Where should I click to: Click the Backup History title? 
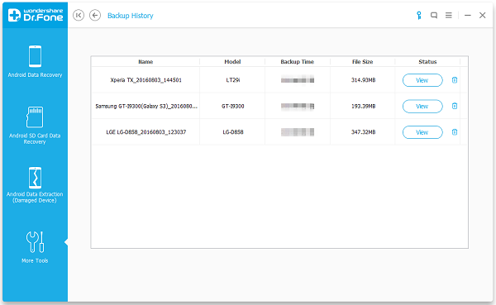tap(131, 16)
